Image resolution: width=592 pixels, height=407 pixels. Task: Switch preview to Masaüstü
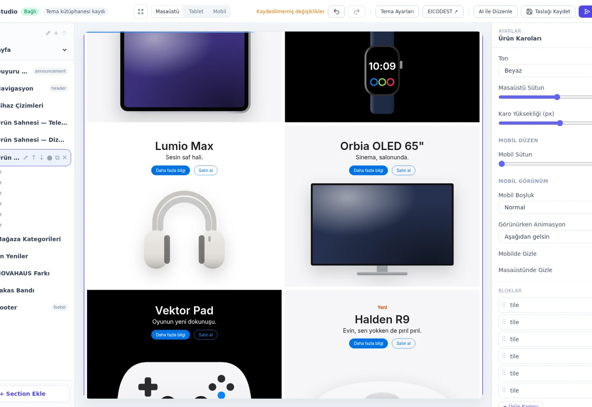(x=167, y=11)
